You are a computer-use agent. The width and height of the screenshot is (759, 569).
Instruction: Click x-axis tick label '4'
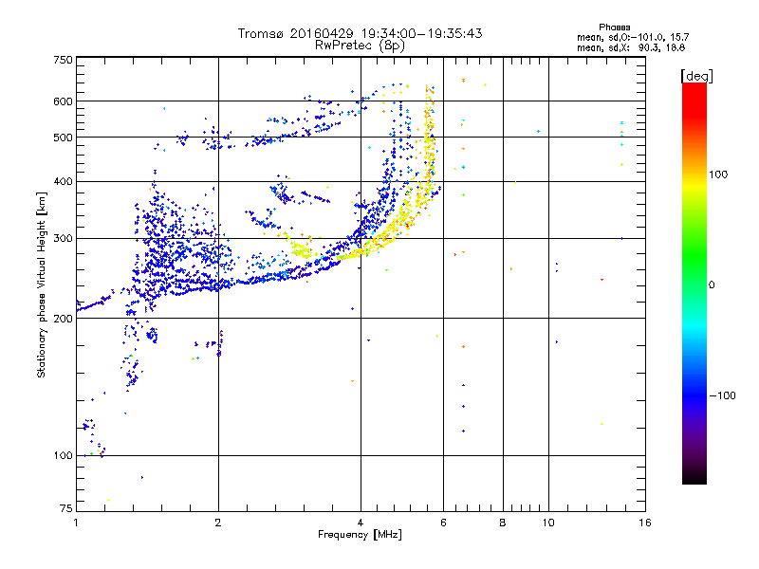[361, 523]
